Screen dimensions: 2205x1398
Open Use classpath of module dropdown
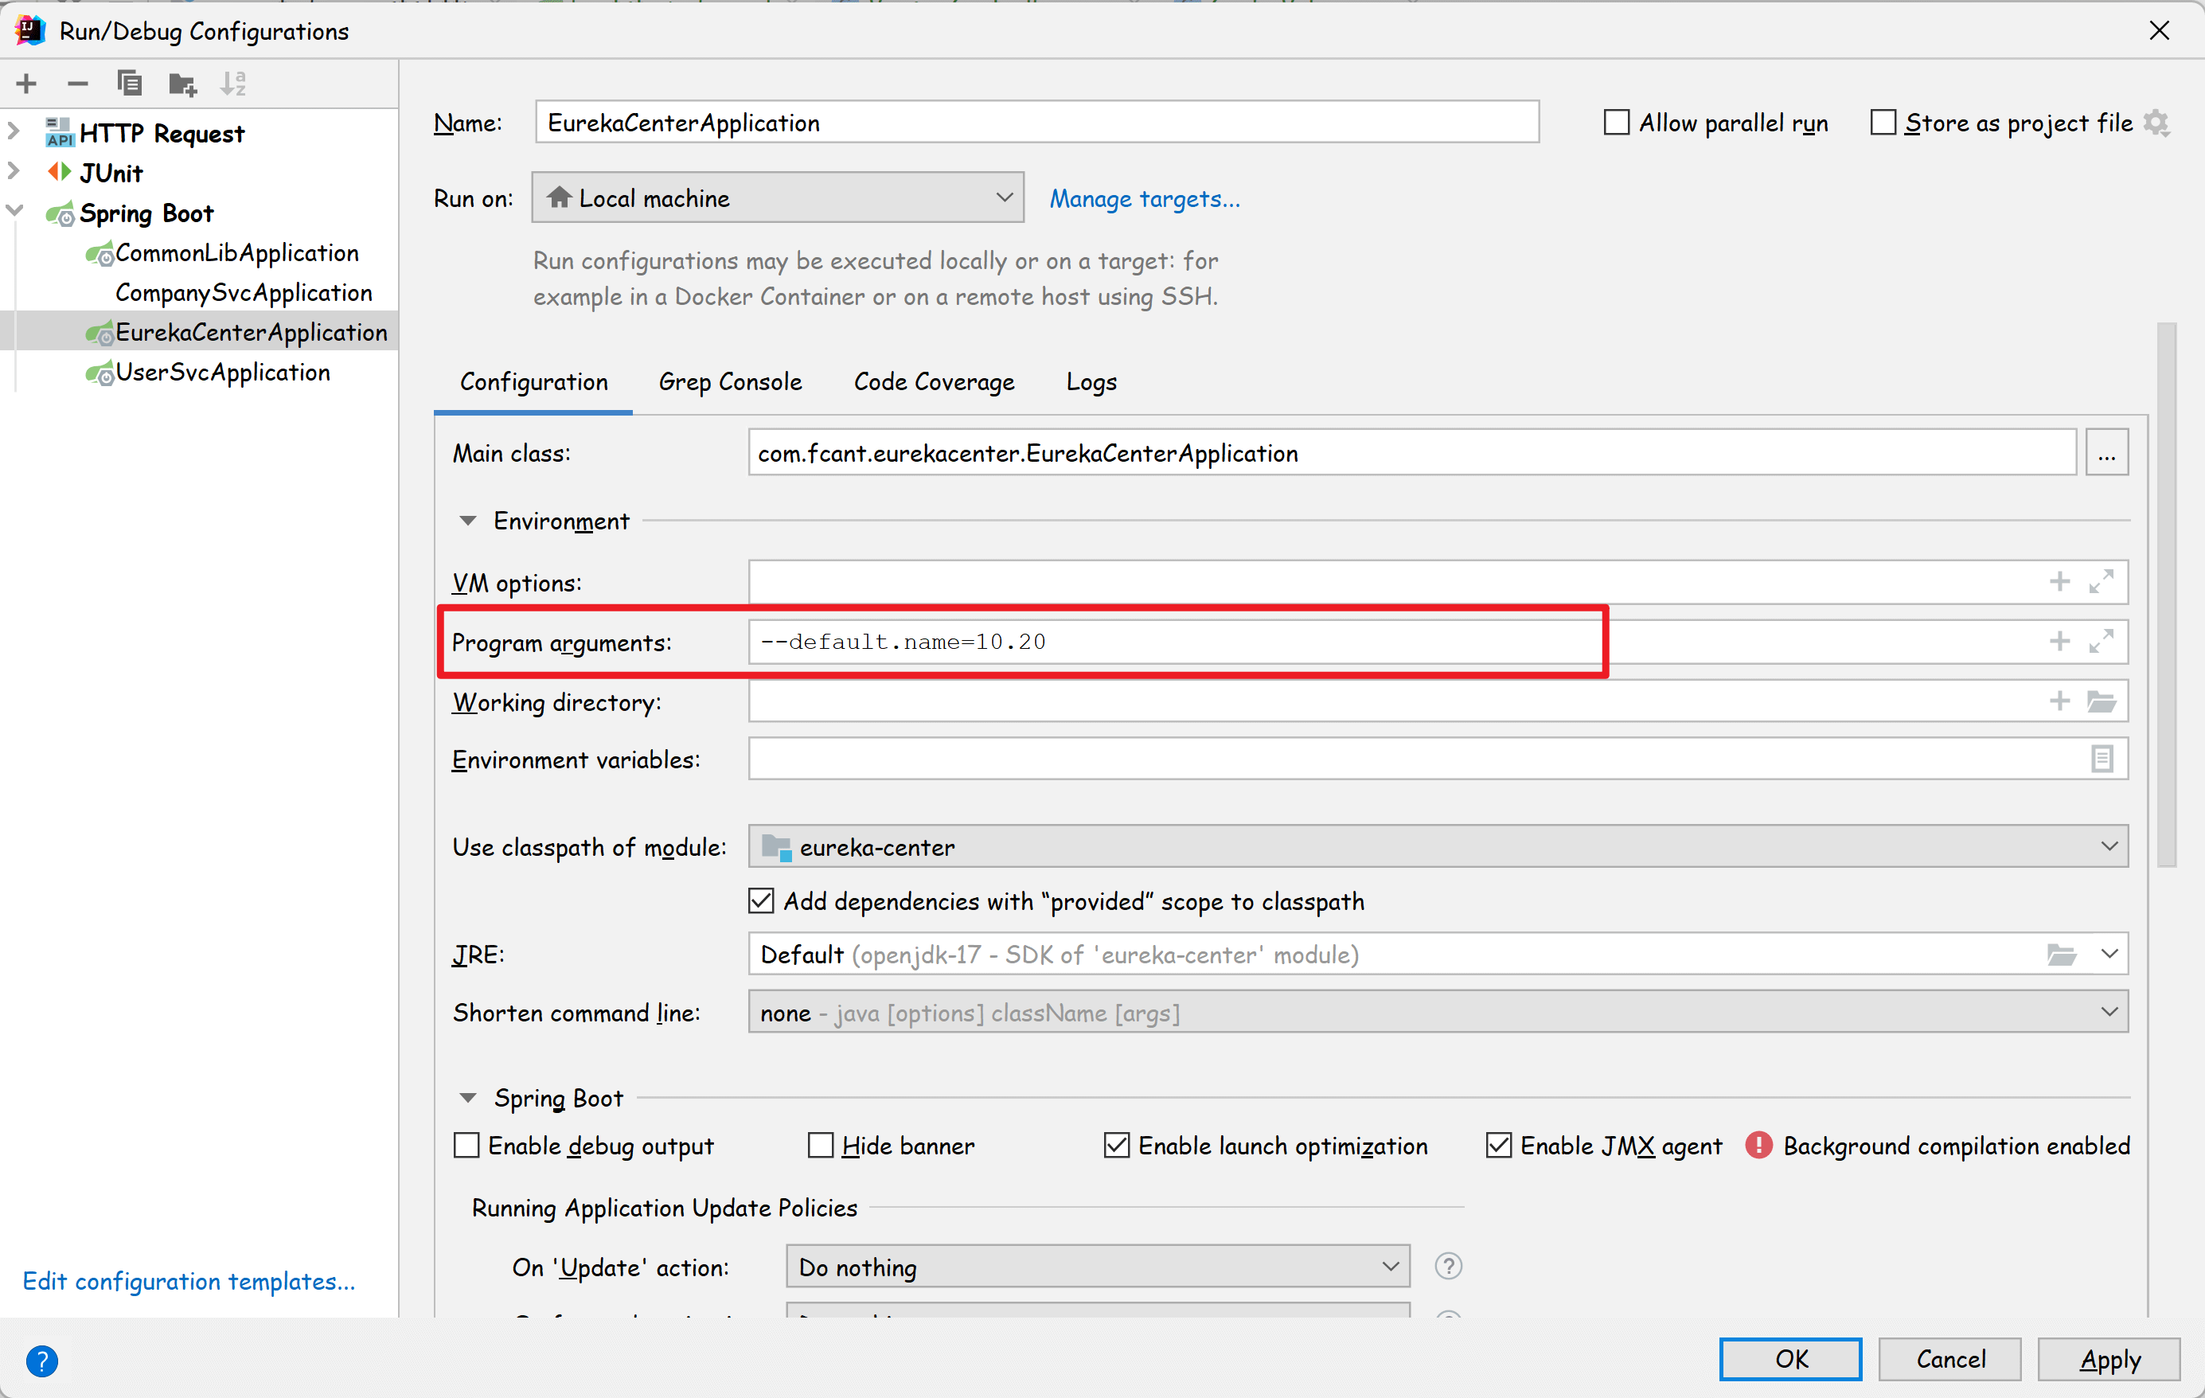1437,847
